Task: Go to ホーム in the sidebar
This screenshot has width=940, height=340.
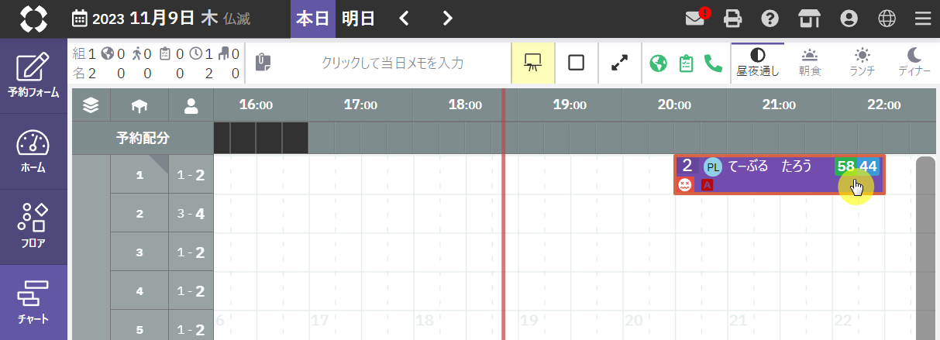Action: pos(33,151)
